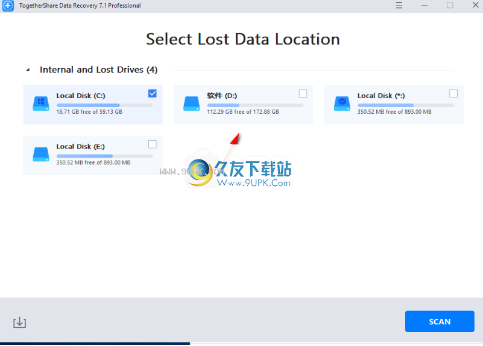Click the drive icon for 软件 (D:)
This screenshot has width=483, height=346.
pos(191,103)
